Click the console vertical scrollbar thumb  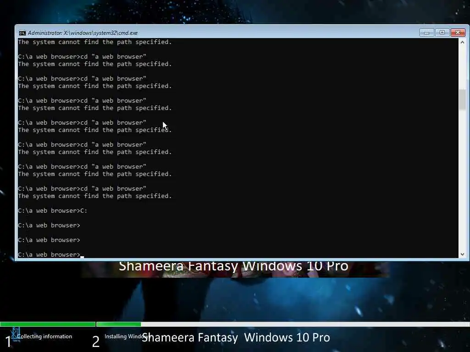click(x=462, y=99)
